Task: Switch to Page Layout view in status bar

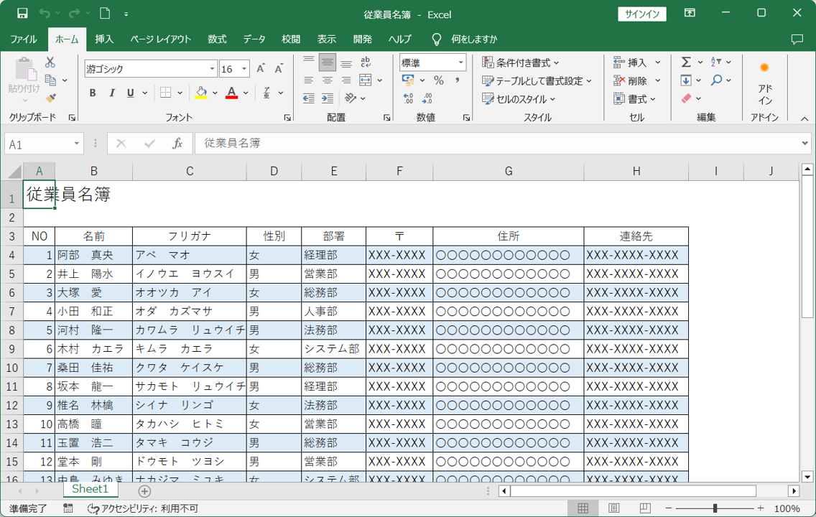Action: pos(614,508)
